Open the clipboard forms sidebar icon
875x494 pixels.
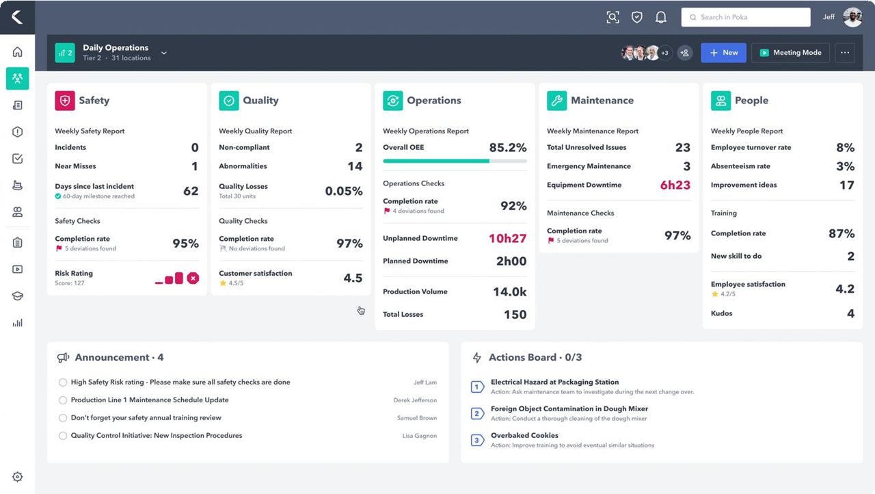point(17,243)
